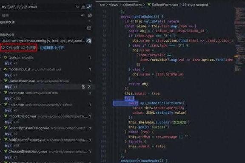This screenshot has height=163, width=245.
Task: Toggle Match Whole Word option
Action: 83,7
